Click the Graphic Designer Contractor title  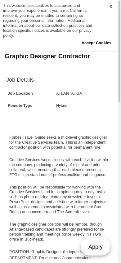[x=47, y=56]
